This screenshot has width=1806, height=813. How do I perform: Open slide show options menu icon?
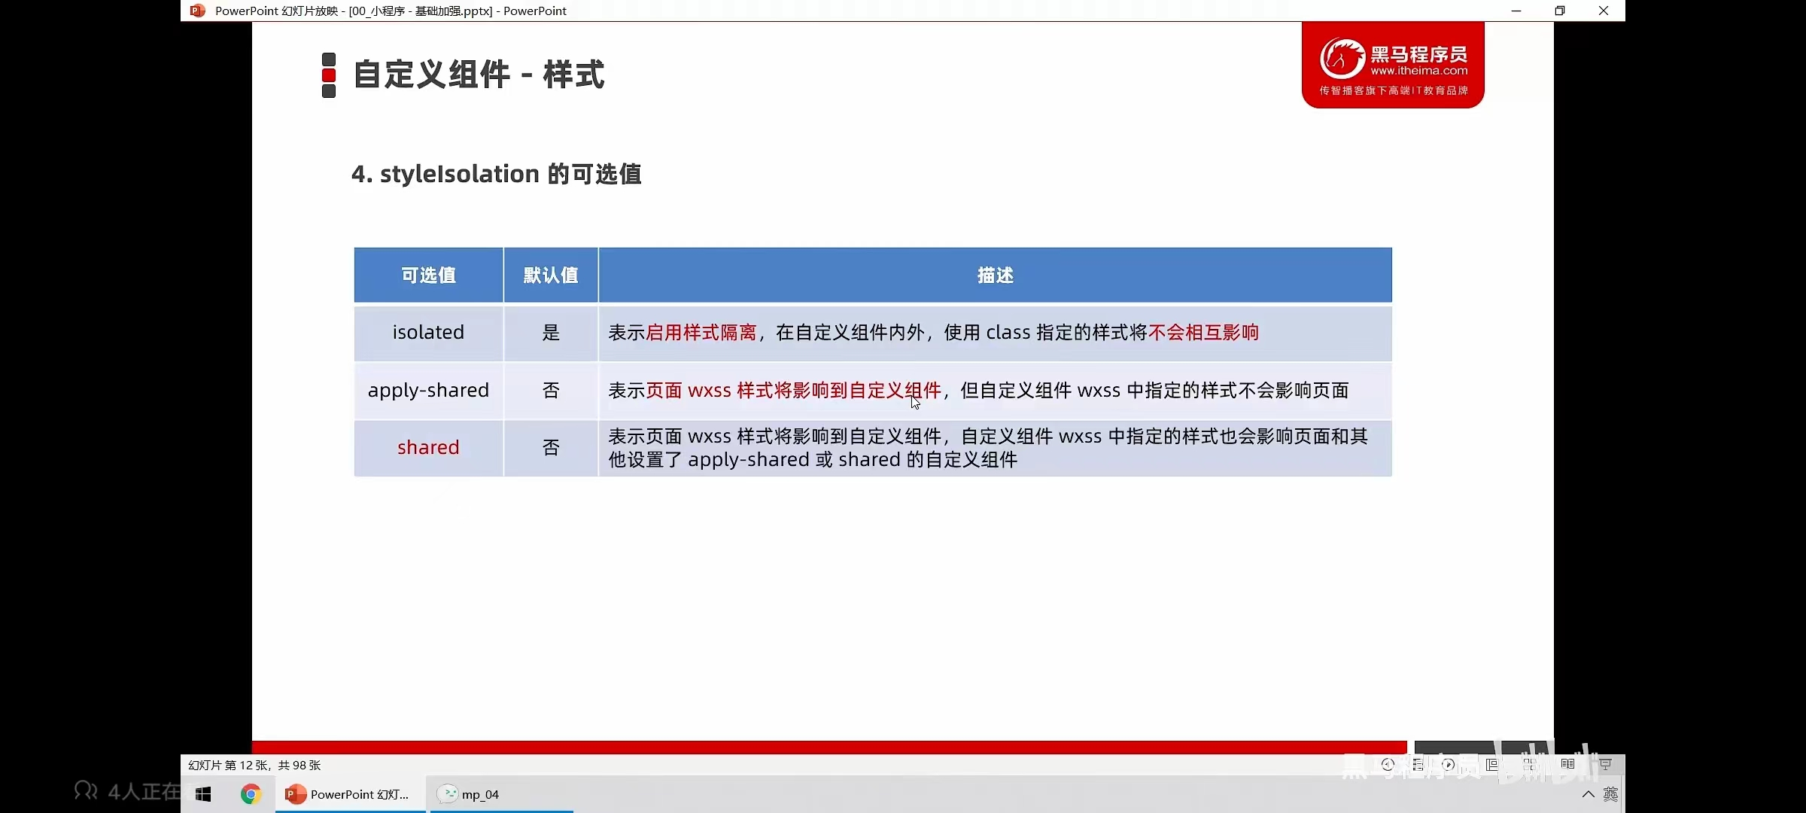point(1418,765)
